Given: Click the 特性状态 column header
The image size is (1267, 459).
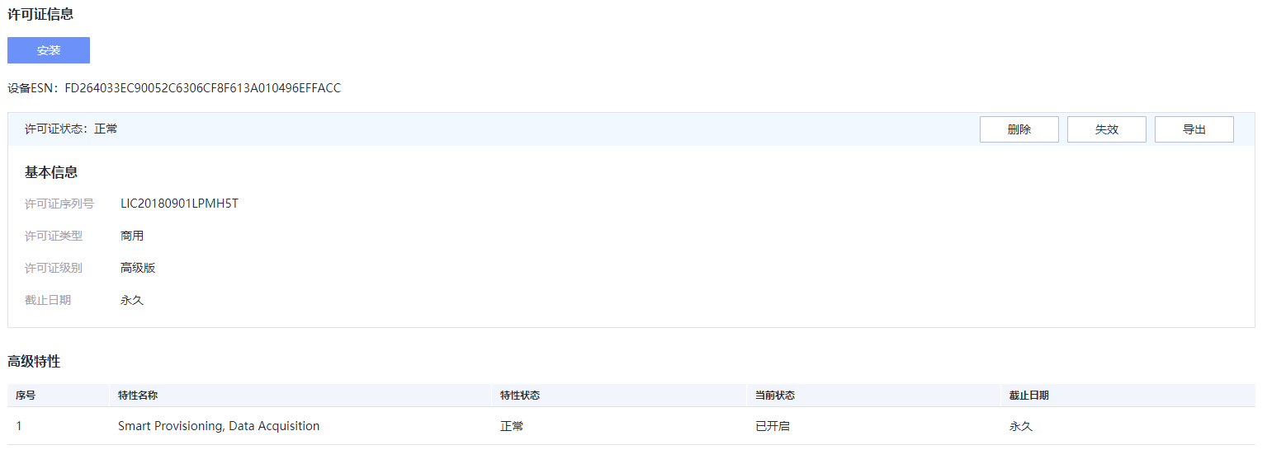Looking at the screenshot, I should point(520,396).
